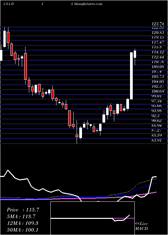168x235 pixels.
Task: Click the 114.12 price axis label
Action: tap(158, 52)
